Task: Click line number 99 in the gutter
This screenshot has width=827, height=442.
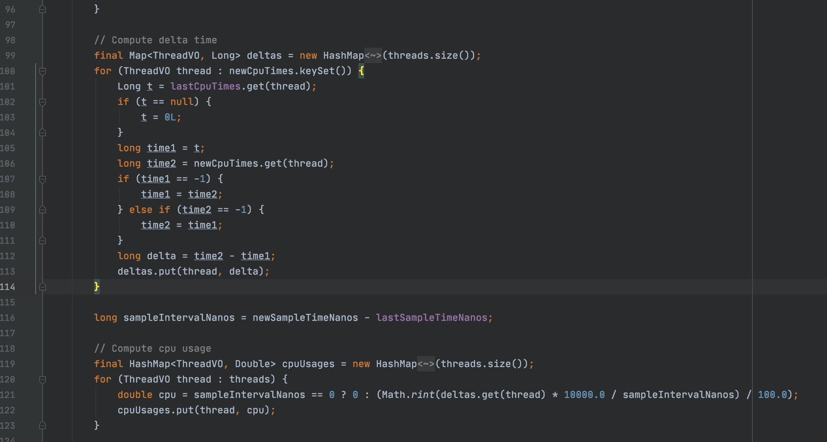Action: tap(10, 56)
